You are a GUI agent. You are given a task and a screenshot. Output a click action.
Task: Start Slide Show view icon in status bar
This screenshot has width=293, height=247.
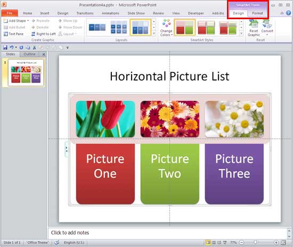[x=225, y=243]
